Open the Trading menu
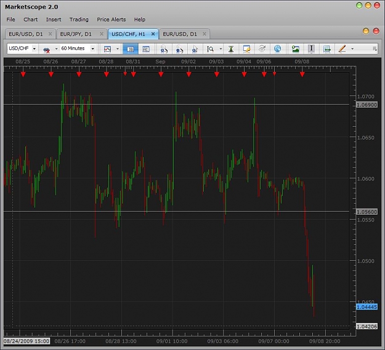This screenshot has width=385, height=350. pyautogui.click(x=79, y=19)
